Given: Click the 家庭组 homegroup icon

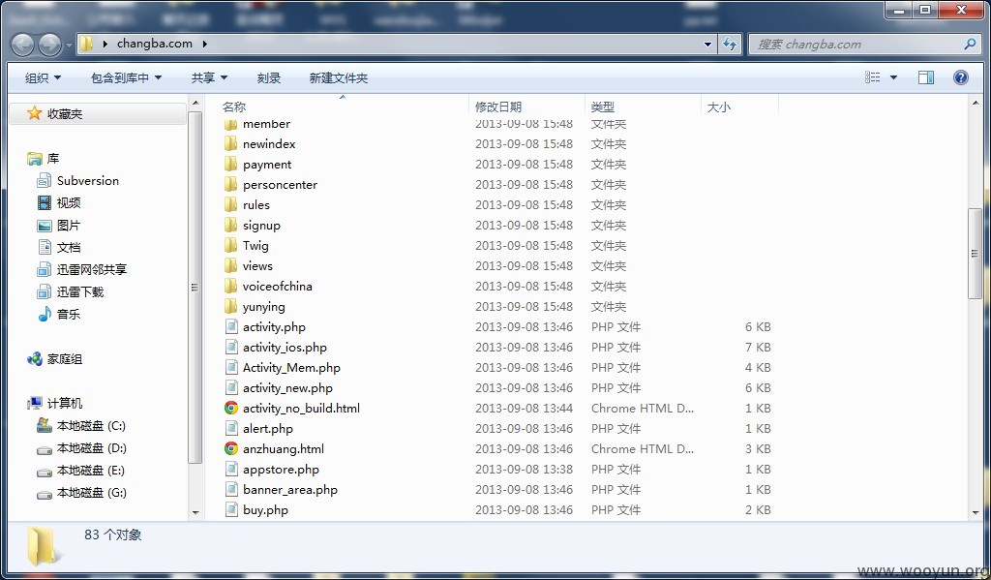Looking at the screenshot, I should (34, 358).
